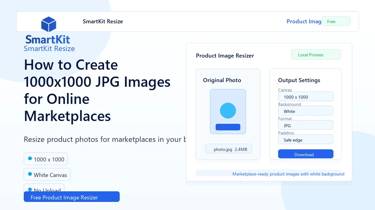Click the SmartKit Resize header title
The width and height of the screenshot is (375, 210).
[103, 21]
